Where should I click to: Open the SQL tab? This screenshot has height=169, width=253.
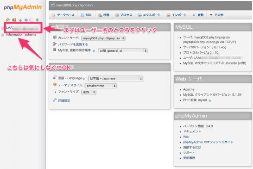[87, 15]
